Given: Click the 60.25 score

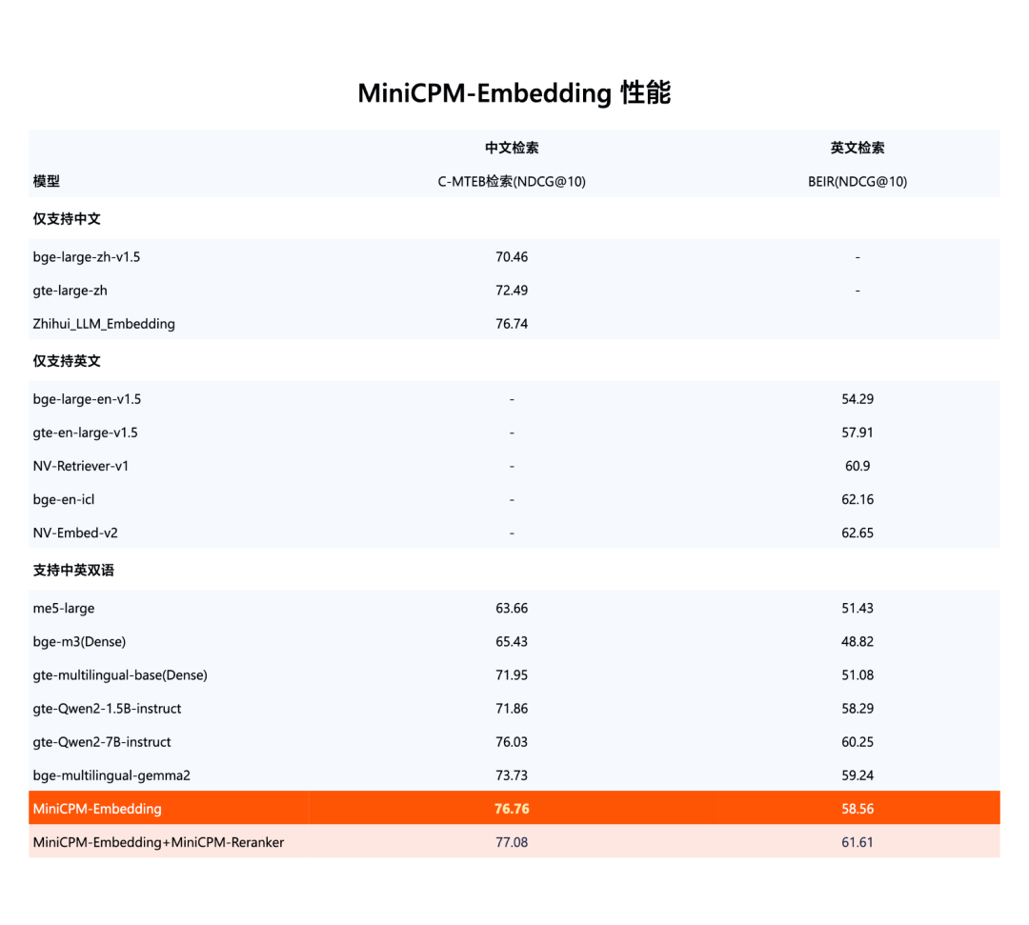Looking at the screenshot, I should (857, 742).
